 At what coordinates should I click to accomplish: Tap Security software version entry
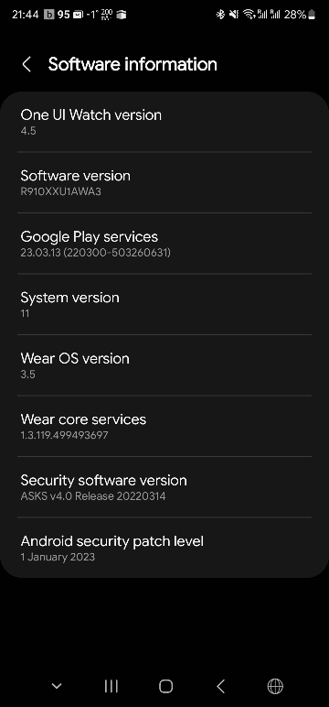(164, 487)
